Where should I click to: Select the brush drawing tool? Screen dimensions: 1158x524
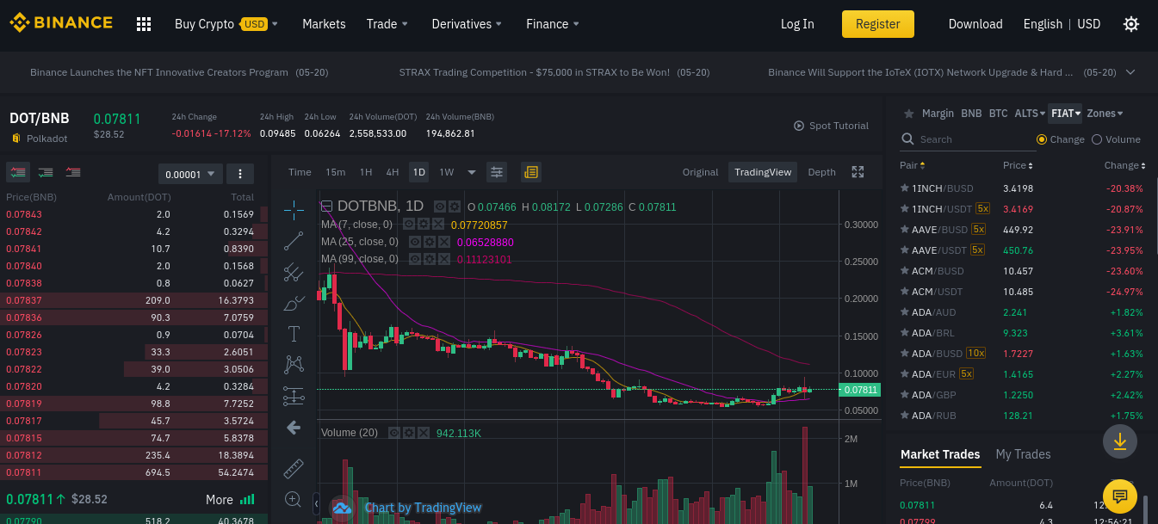pos(294,303)
